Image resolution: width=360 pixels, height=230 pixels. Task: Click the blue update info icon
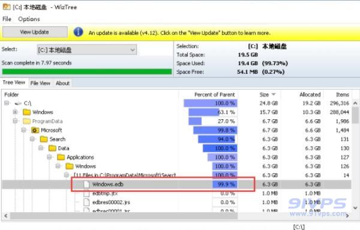pos(78,32)
